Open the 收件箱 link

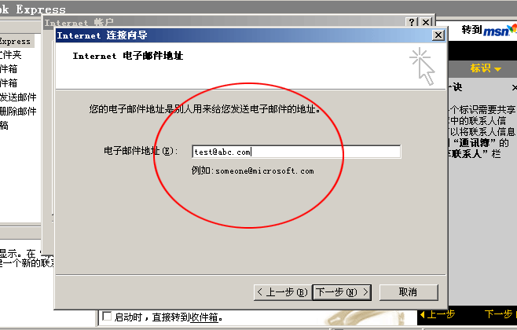(204, 317)
